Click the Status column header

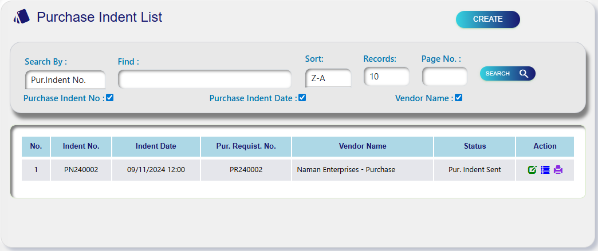[x=475, y=146]
